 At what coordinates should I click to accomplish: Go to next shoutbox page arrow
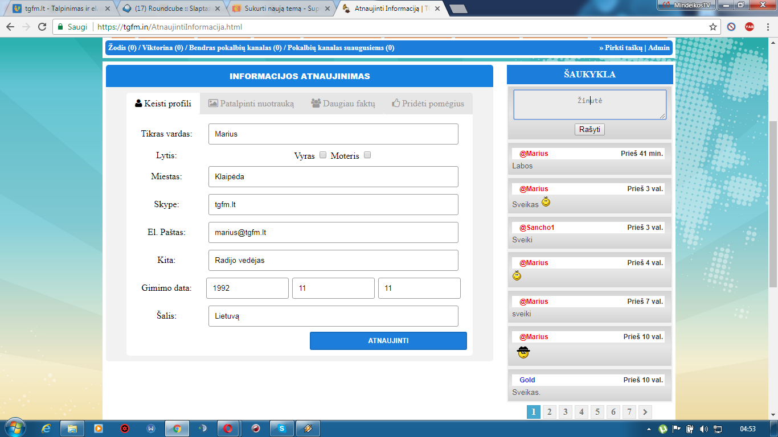[x=645, y=412]
